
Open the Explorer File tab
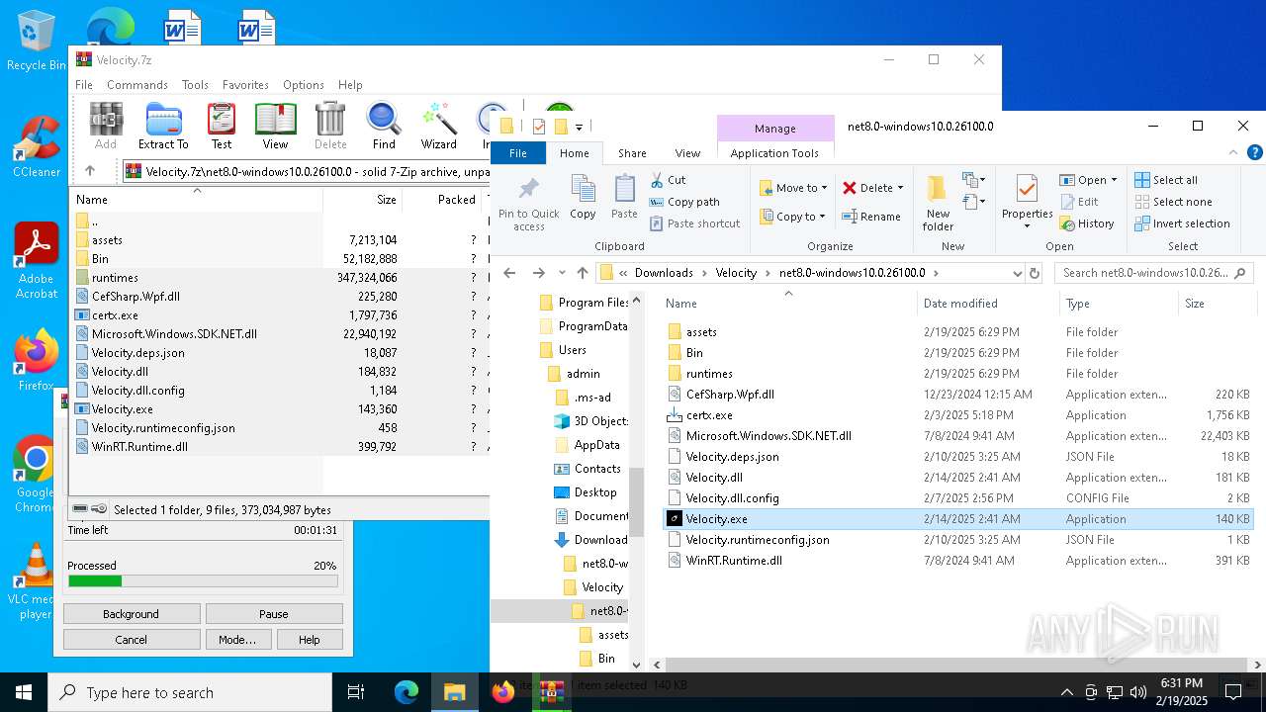tap(518, 153)
